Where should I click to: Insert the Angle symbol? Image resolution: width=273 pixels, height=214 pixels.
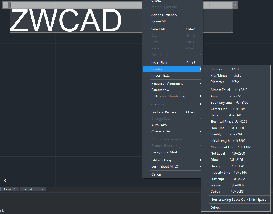pyautogui.click(x=236, y=96)
